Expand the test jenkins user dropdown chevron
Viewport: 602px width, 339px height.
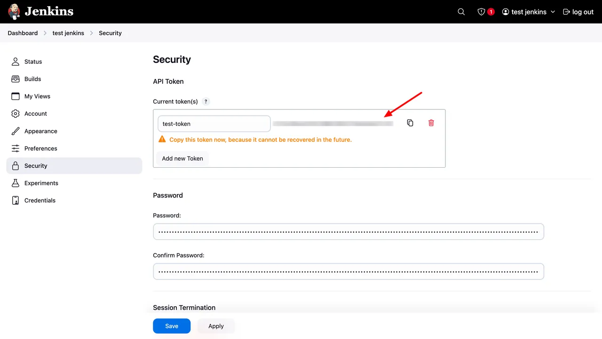pyautogui.click(x=553, y=12)
